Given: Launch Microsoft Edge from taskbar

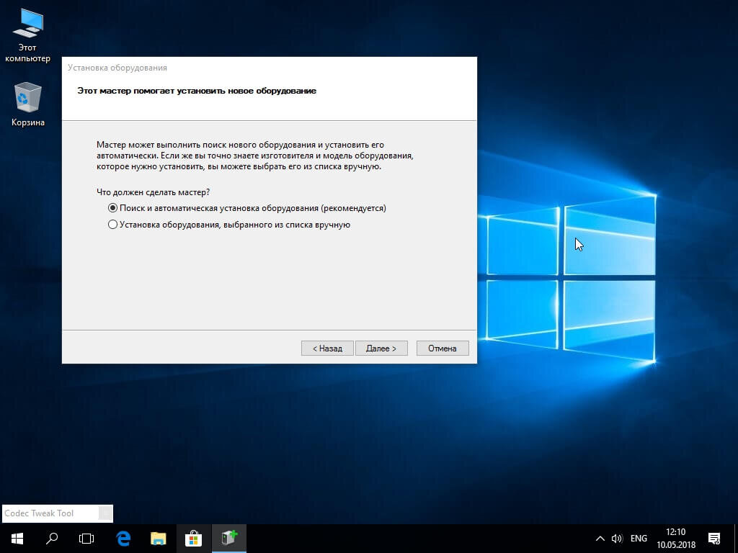Looking at the screenshot, I should (x=123, y=539).
